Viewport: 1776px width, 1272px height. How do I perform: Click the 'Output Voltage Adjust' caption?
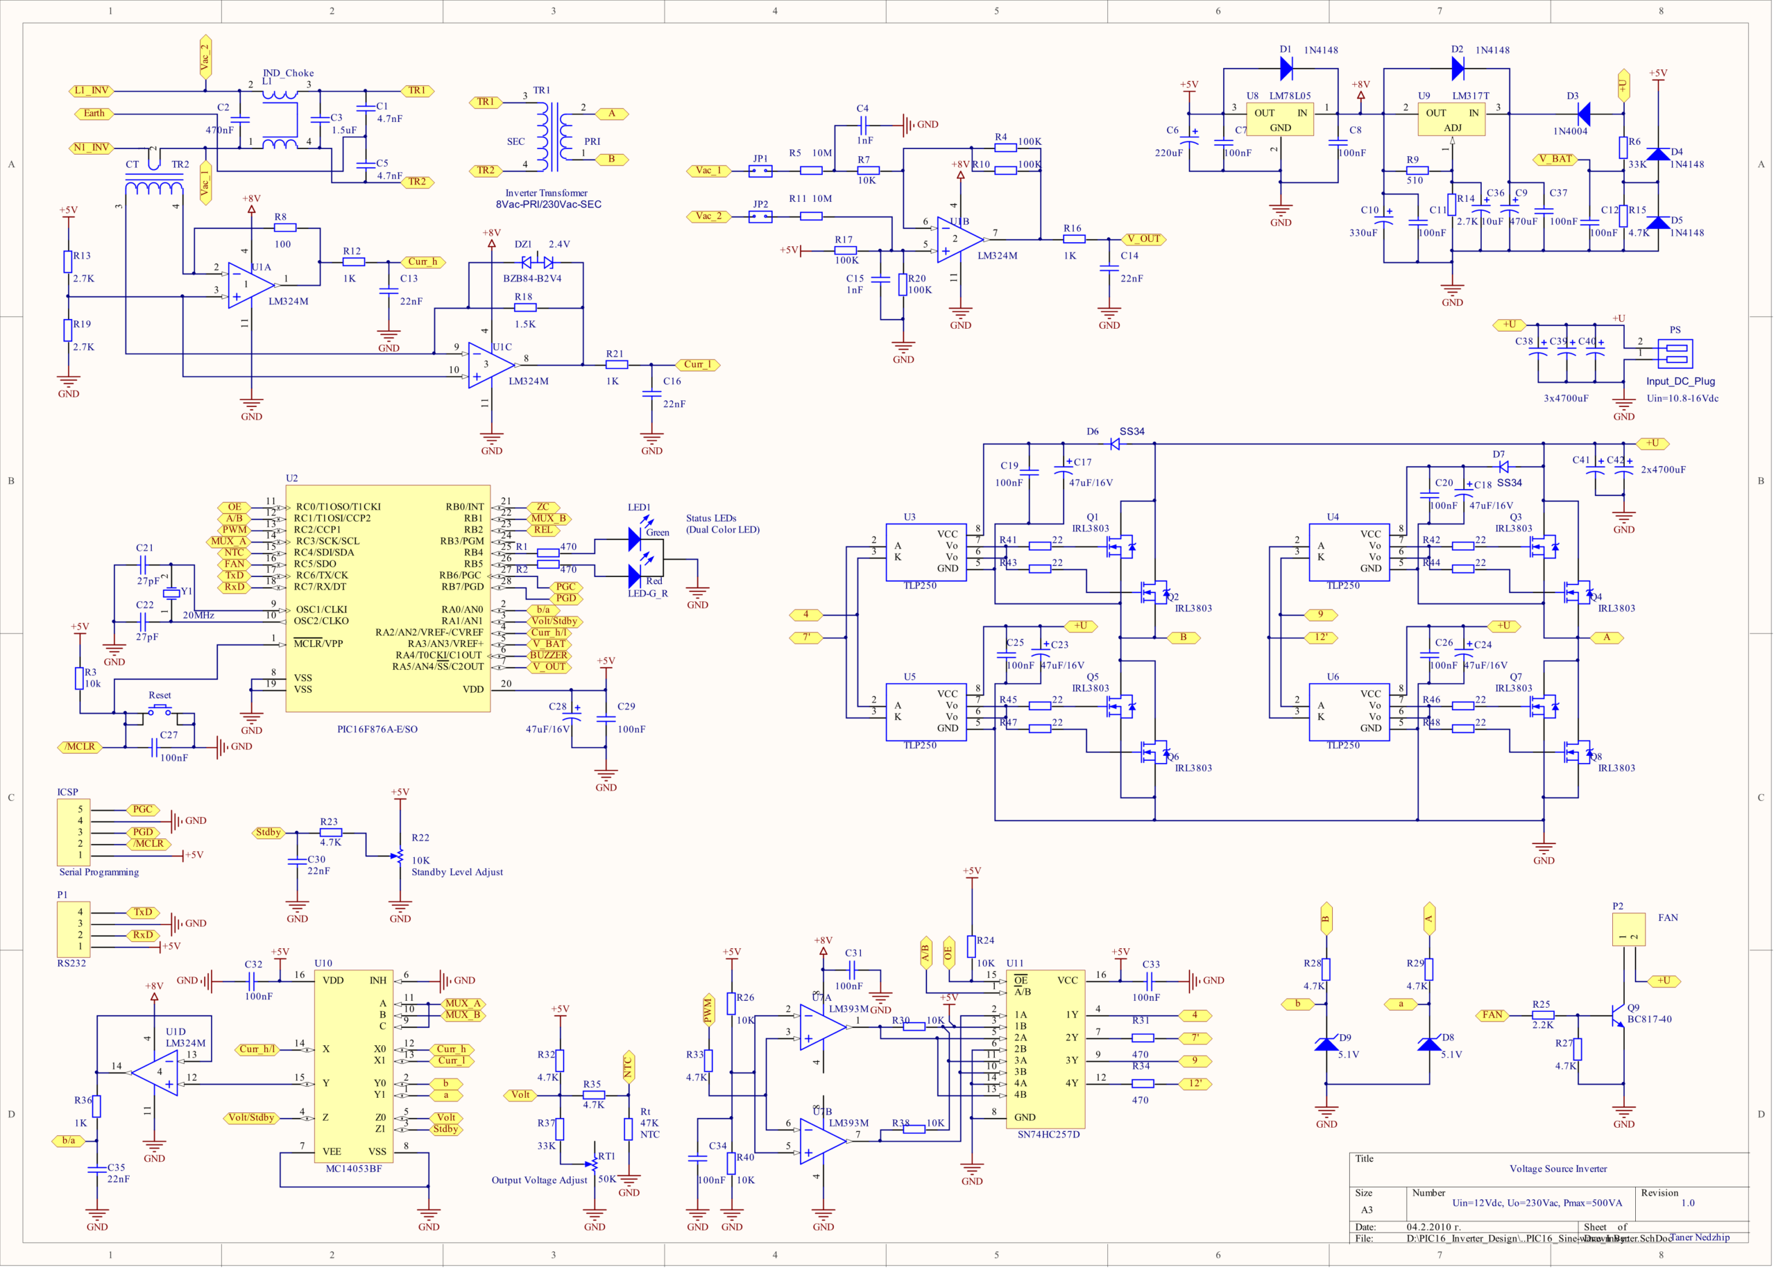[539, 1180]
